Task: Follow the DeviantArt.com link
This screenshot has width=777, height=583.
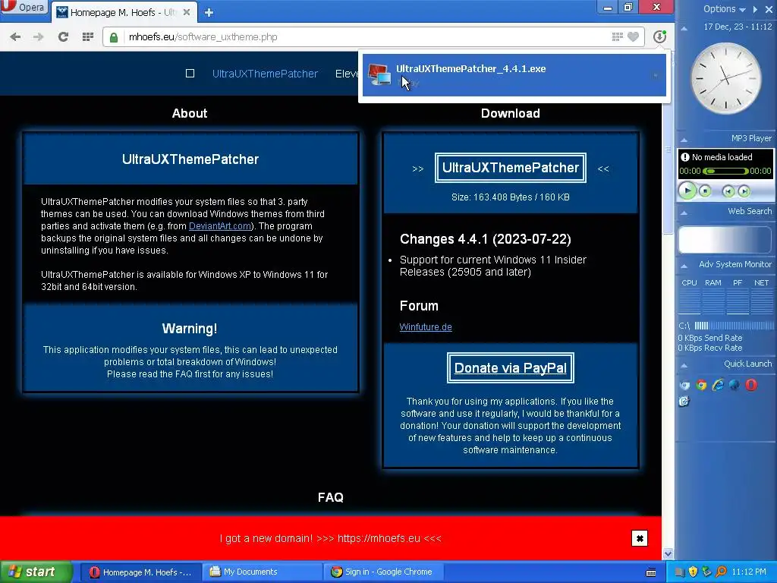Action: 219,226
